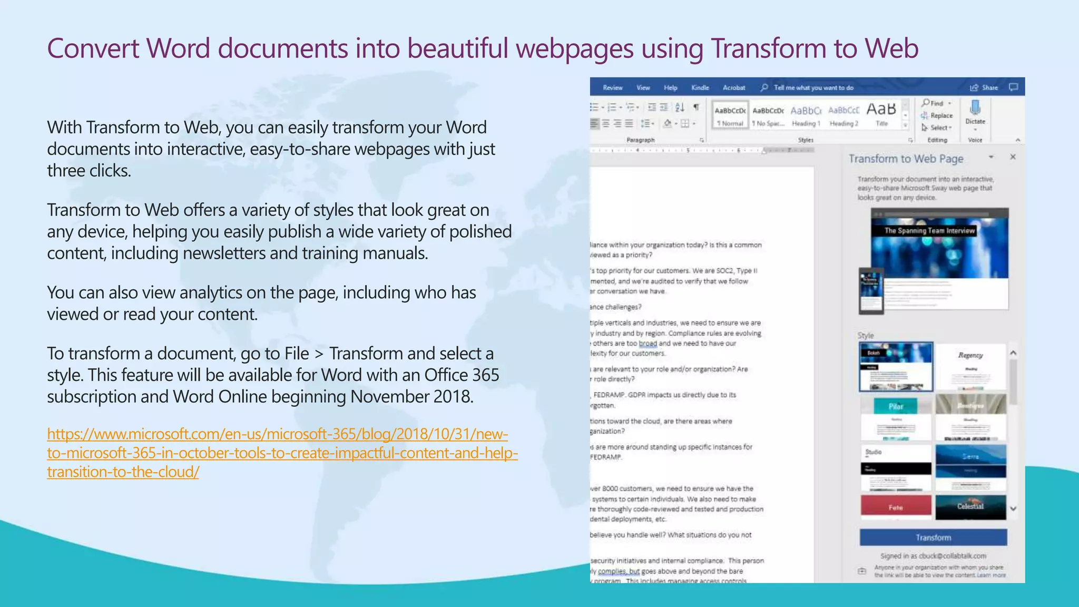Open the Help tab
The image size is (1079, 607).
(671, 88)
